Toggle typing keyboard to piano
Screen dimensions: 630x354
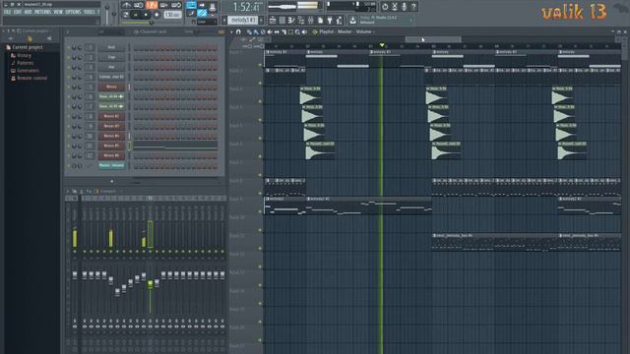pyautogui.click(x=191, y=5)
